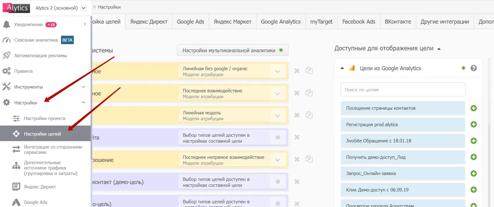The height and width of the screenshot is (207, 494).
Task: Delete the контакт (демо-цель) composite goal
Action: point(297,182)
